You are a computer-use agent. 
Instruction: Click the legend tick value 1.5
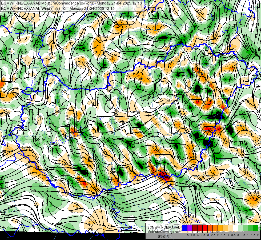253,235
